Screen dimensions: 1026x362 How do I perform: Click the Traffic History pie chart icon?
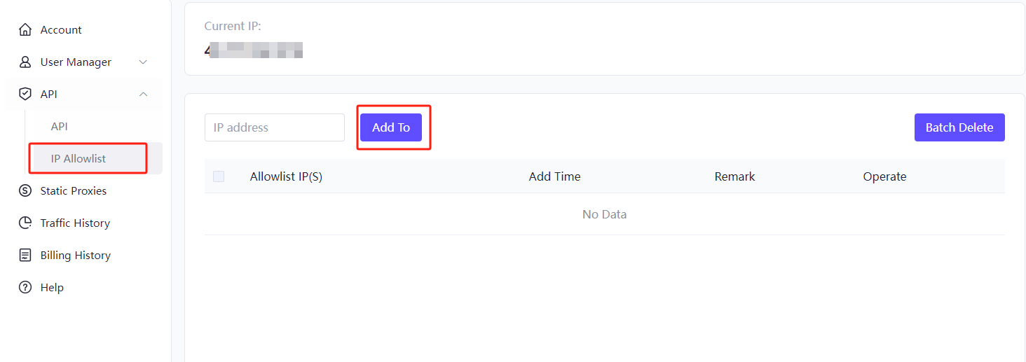(25, 223)
